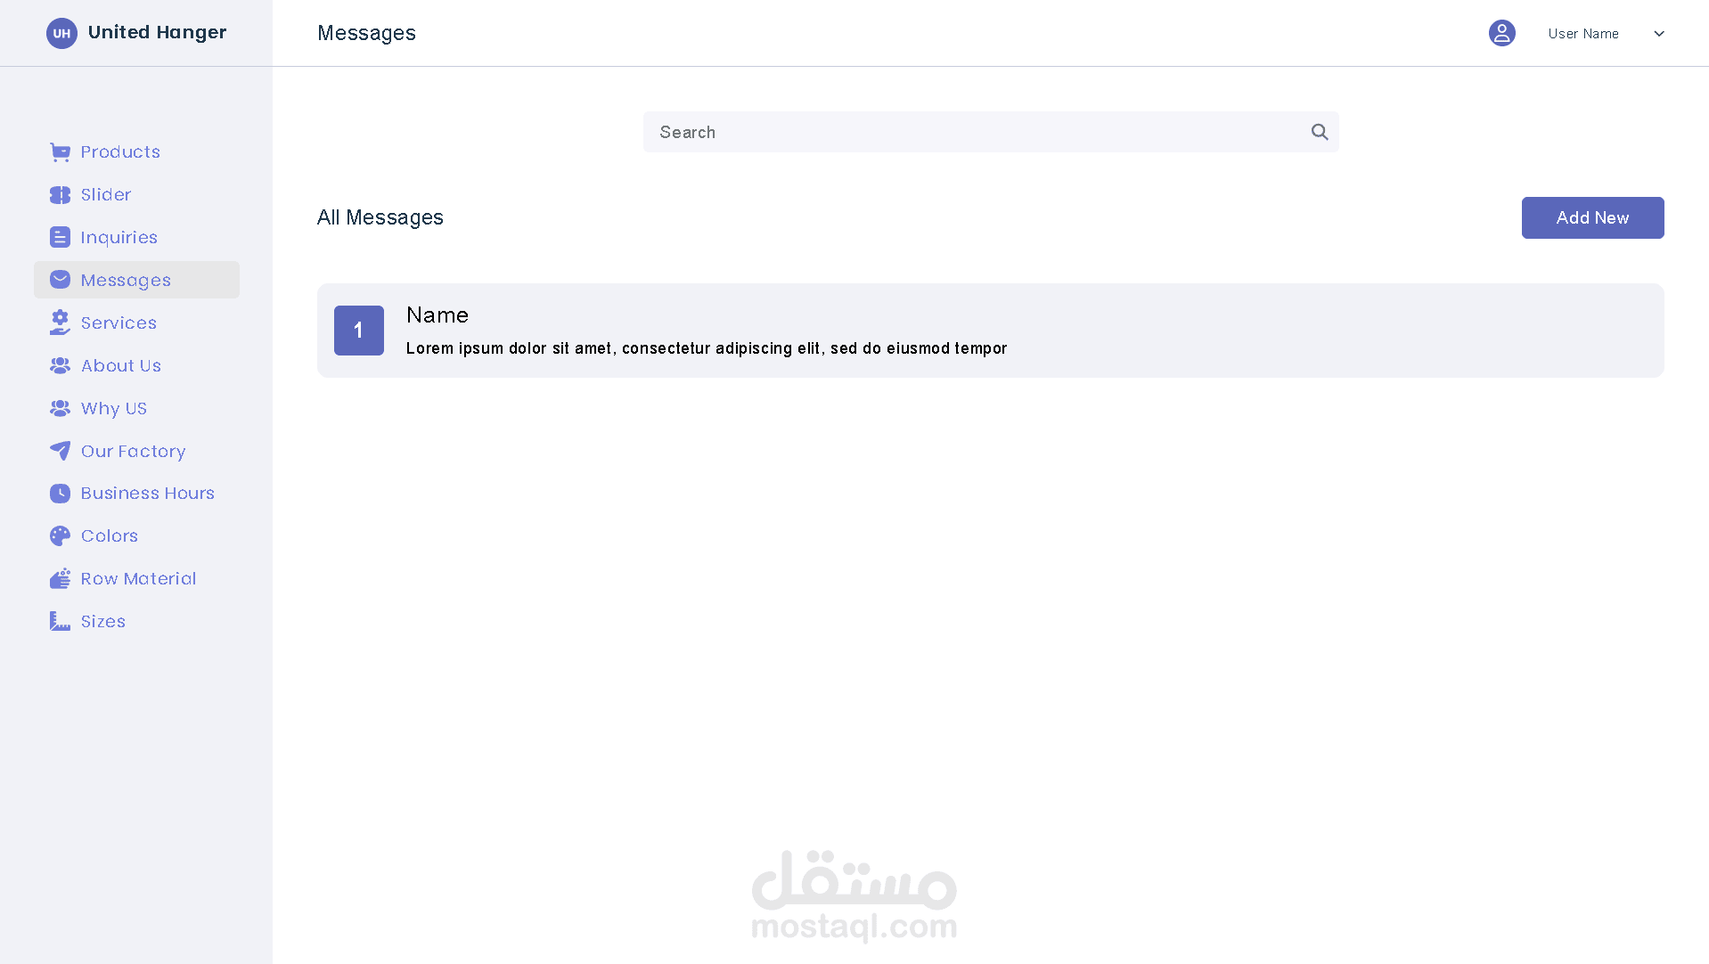Click the 'Lorem ipsum dolor' message text
This screenshot has height=964, width=1709.
click(707, 348)
